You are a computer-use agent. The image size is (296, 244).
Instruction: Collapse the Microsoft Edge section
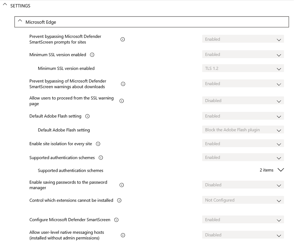click(x=20, y=22)
